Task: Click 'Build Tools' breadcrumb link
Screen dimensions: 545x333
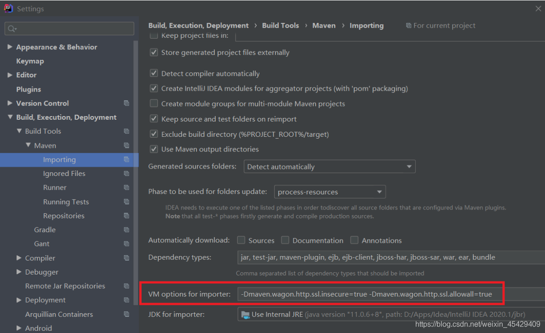Action: (x=281, y=25)
